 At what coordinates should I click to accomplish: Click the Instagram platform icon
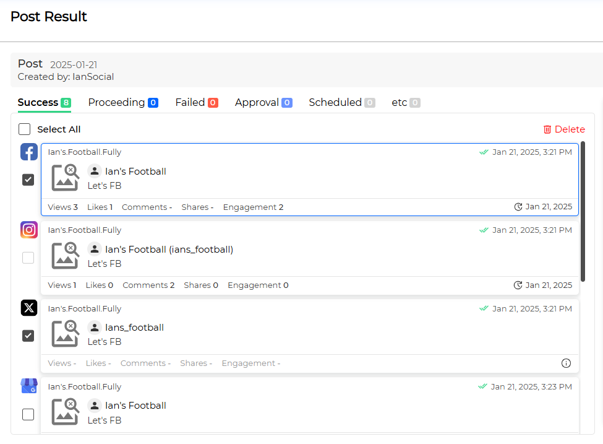29,230
